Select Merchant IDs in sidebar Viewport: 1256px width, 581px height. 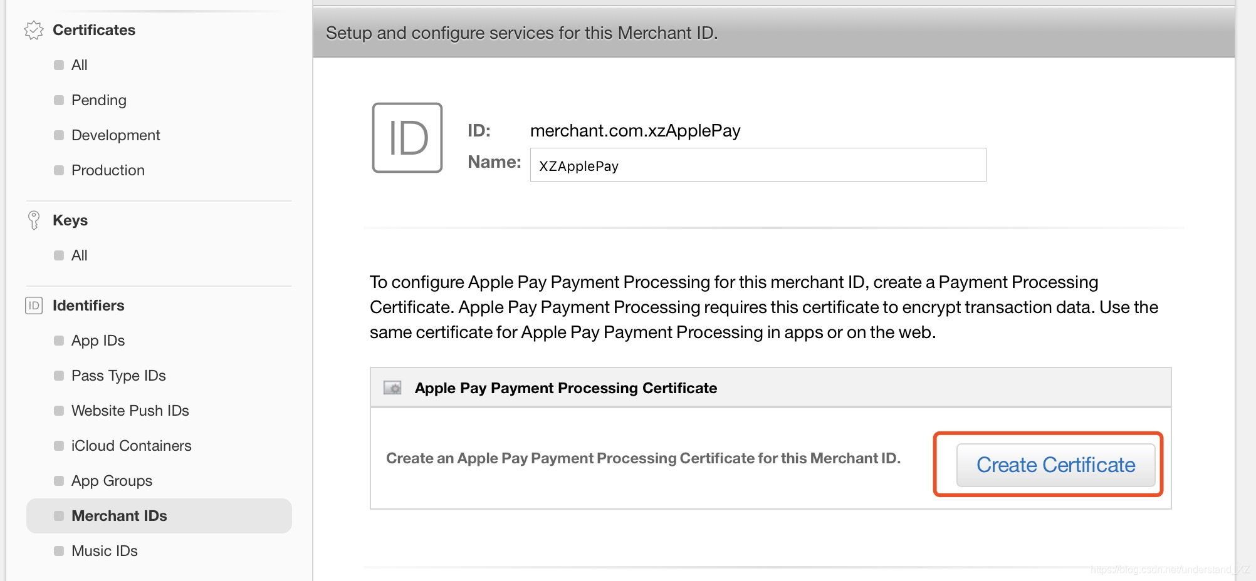pos(159,516)
